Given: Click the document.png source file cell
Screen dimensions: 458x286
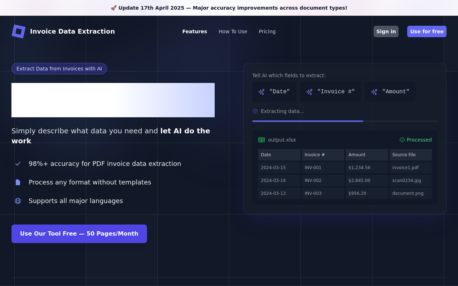Looking at the screenshot, I should (x=411, y=193).
